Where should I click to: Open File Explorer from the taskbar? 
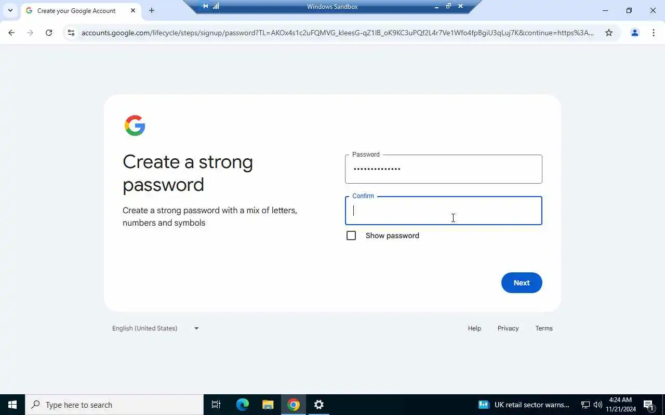tap(268, 405)
